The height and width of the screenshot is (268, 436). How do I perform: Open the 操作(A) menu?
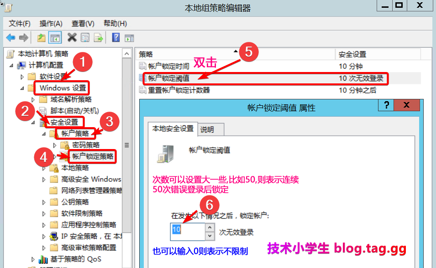tap(51, 24)
